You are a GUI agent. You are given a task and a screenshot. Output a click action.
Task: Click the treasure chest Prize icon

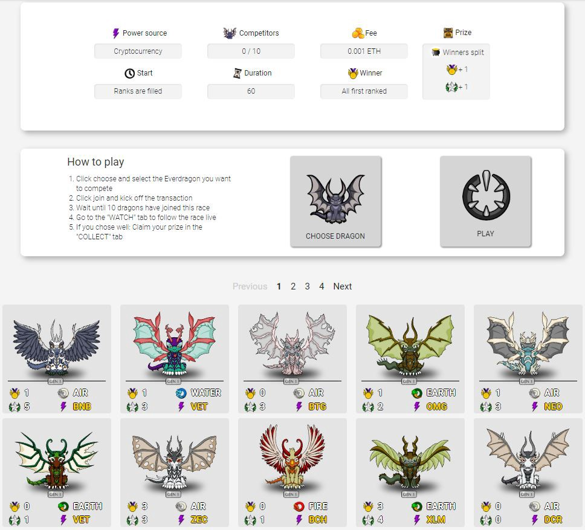pos(448,33)
